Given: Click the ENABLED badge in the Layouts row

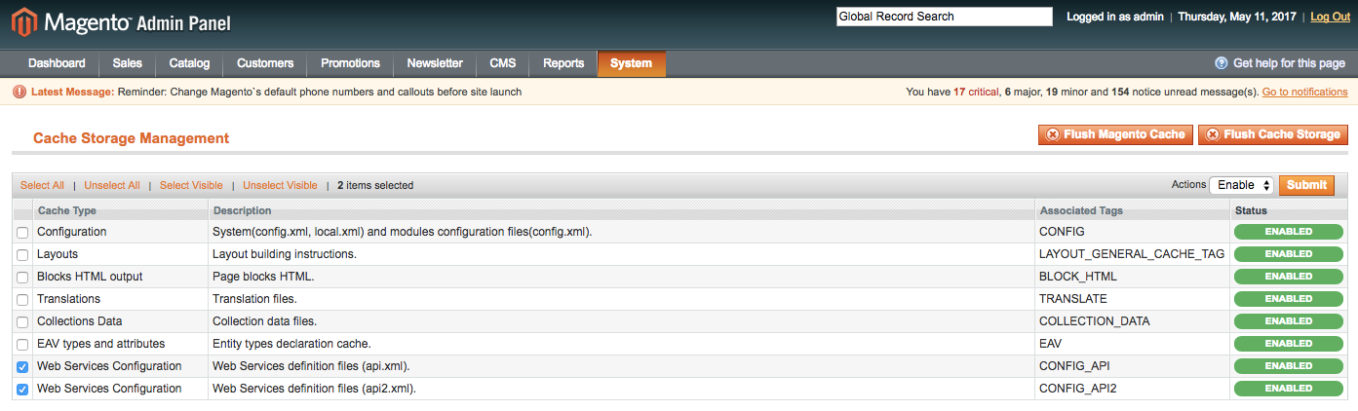Looking at the screenshot, I should (1289, 254).
